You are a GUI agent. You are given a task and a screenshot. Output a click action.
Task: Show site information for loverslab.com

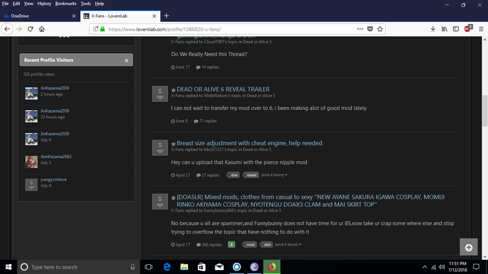95,29
